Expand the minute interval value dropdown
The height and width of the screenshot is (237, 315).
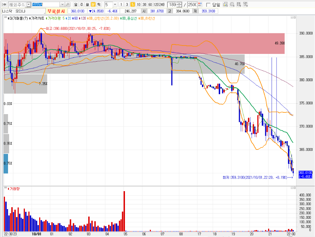115,5
